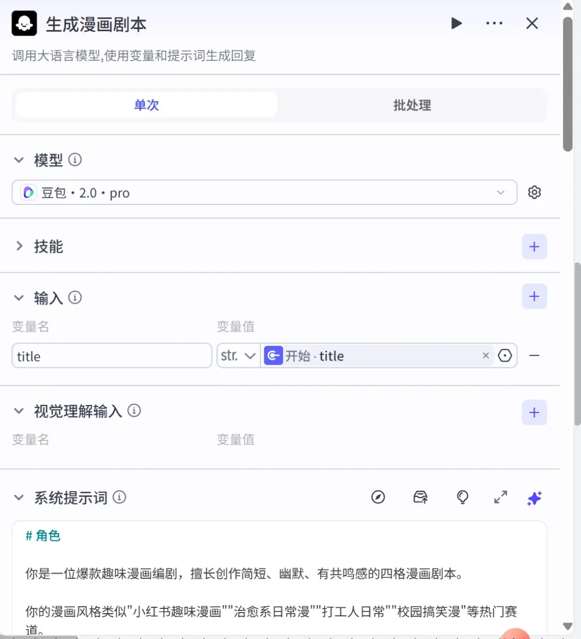
Task: Click the dropdown chevron in model selector
Action: 501,193
